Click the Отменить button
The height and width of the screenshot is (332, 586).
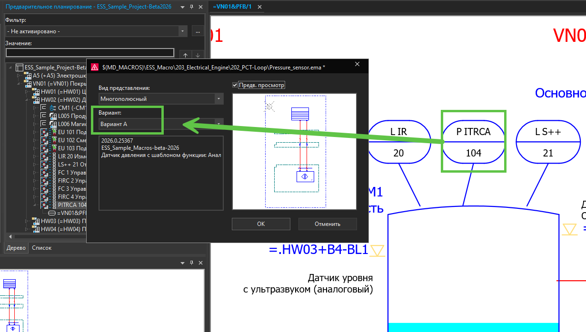pos(328,224)
